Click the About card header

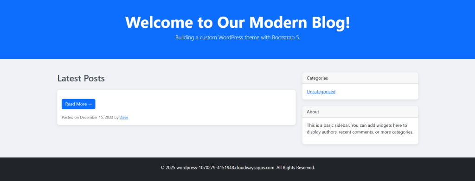pyautogui.click(x=360, y=112)
